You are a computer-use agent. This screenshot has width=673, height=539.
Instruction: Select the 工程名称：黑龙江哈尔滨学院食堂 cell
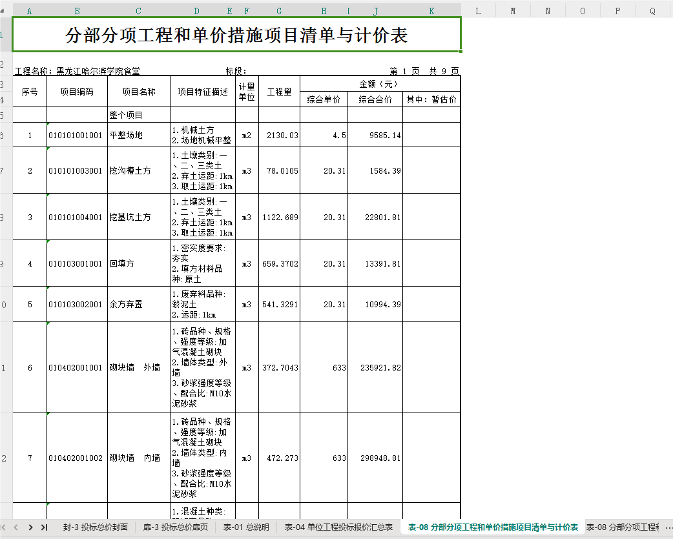coord(78,71)
